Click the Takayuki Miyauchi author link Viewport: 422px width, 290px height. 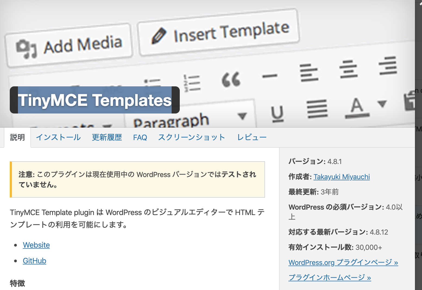pos(342,176)
